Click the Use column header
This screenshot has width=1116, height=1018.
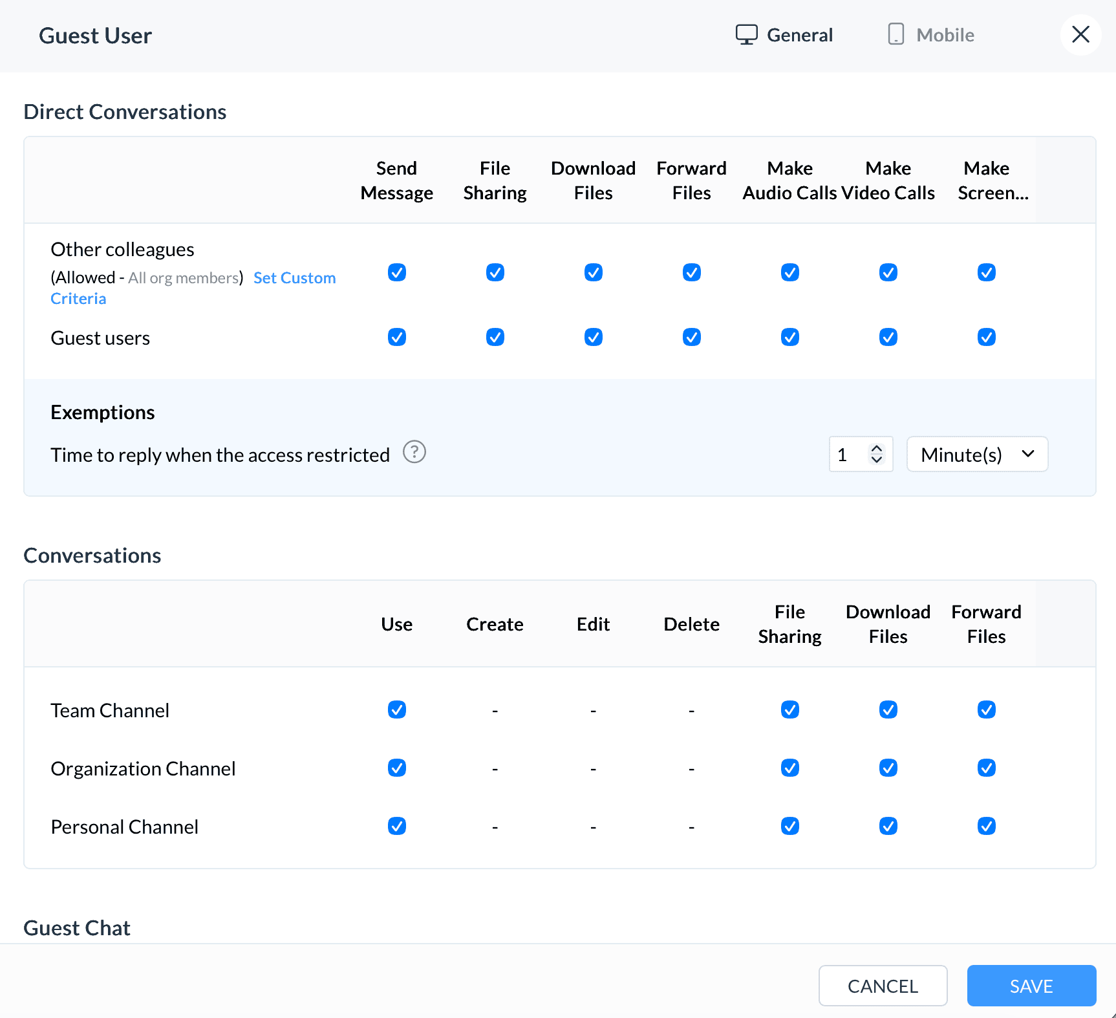tap(397, 624)
